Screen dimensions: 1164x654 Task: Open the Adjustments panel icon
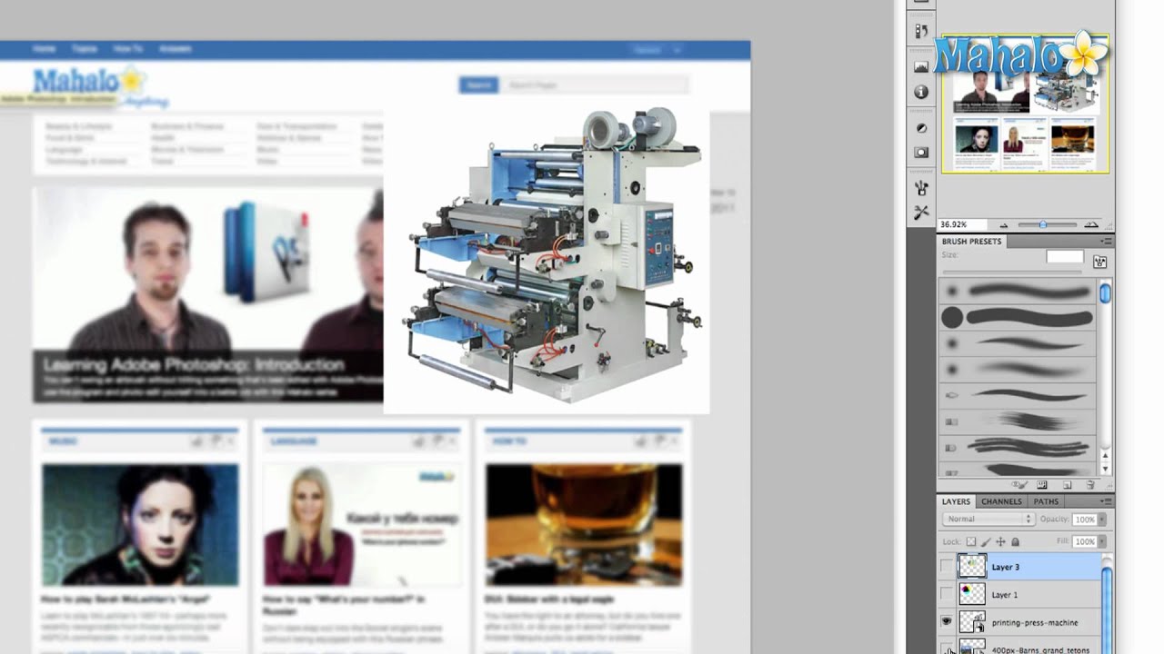pyautogui.click(x=921, y=128)
